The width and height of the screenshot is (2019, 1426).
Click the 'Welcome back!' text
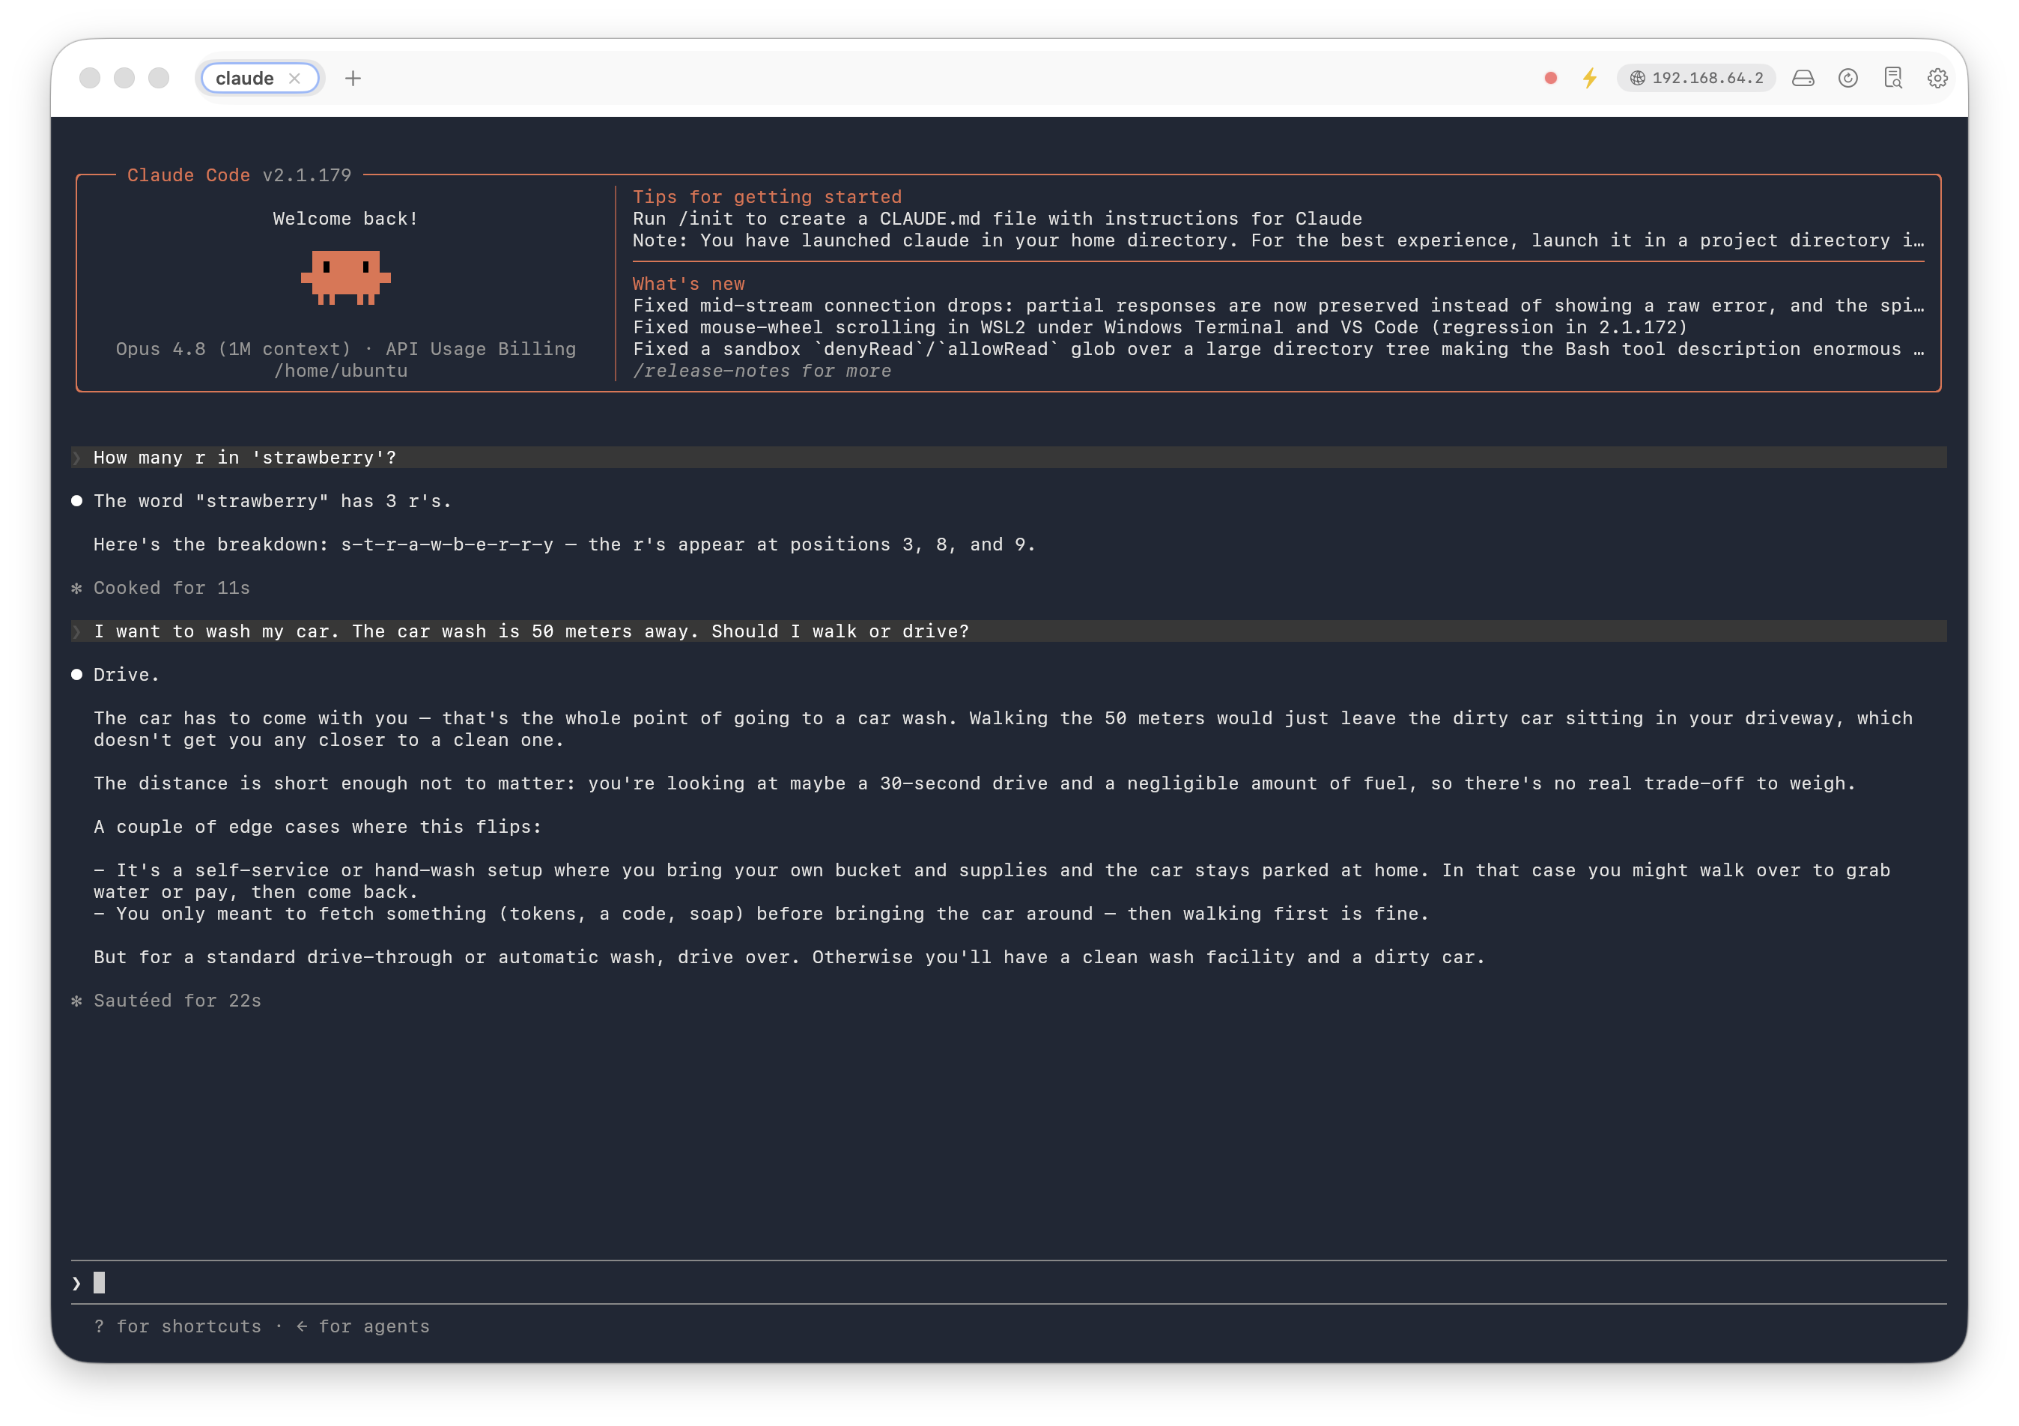[x=345, y=219]
